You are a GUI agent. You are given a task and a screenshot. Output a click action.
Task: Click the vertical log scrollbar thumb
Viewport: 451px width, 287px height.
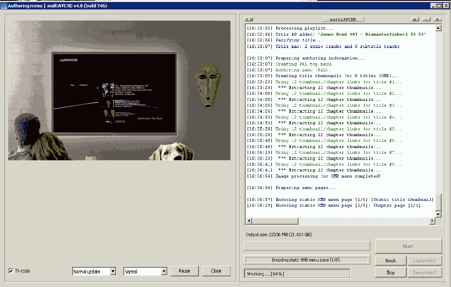[438, 202]
